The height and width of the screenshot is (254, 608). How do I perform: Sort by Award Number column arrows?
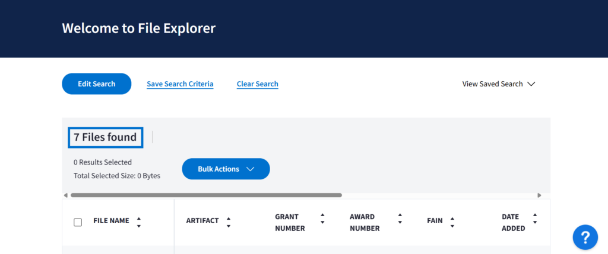400,218
